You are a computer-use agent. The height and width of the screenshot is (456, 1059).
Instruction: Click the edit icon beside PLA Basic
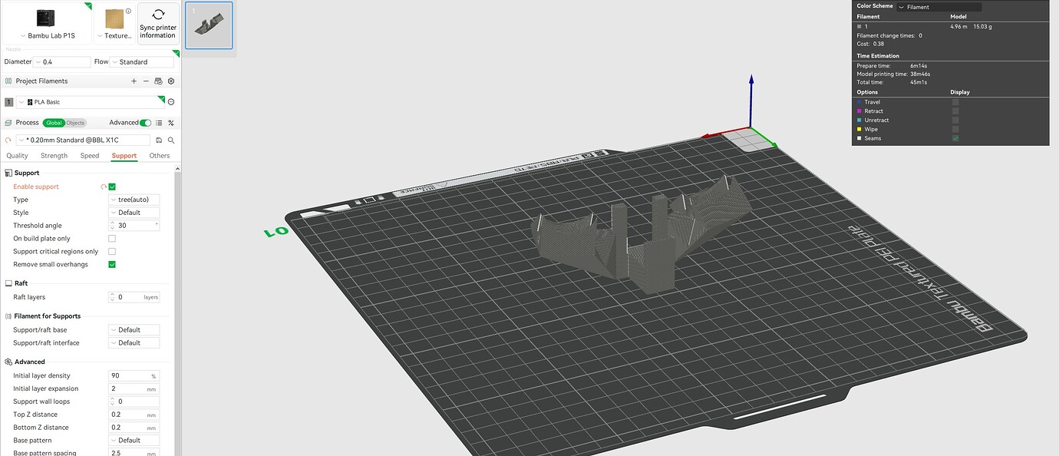click(171, 102)
